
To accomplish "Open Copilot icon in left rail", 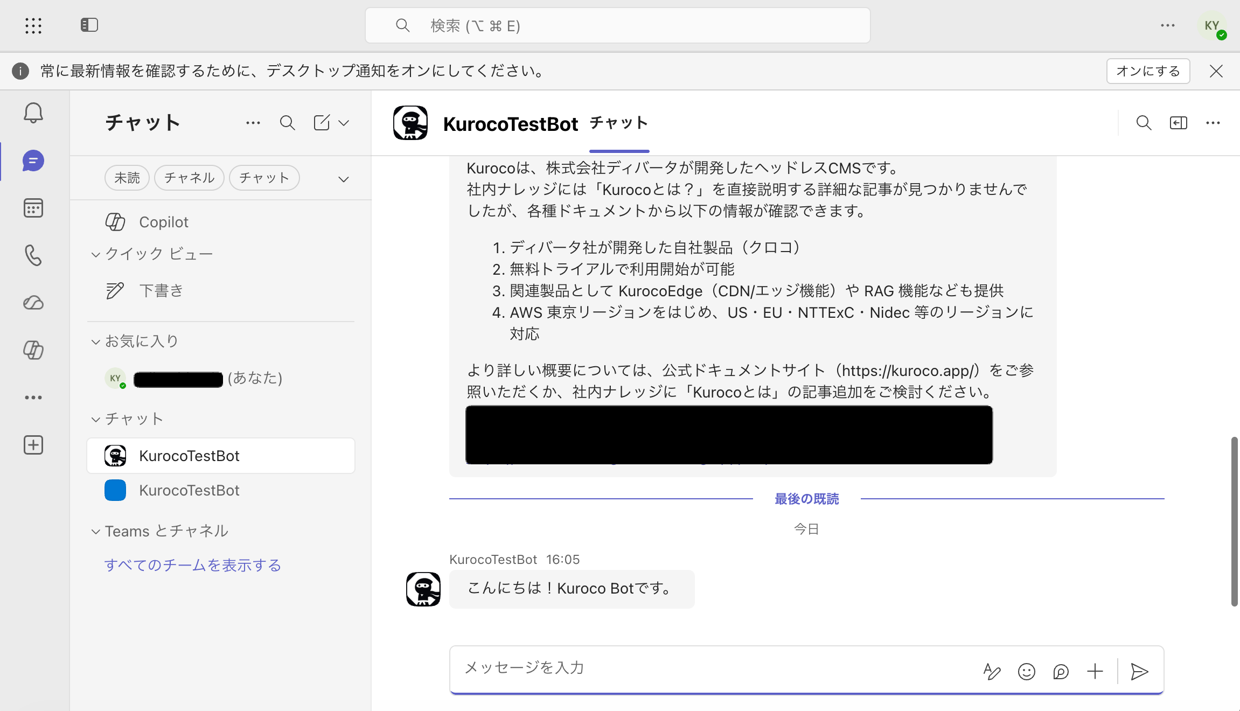I will click(x=33, y=350).
